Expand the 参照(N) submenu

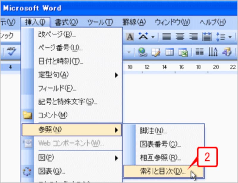pyautogui.click(x=72, y=130)
